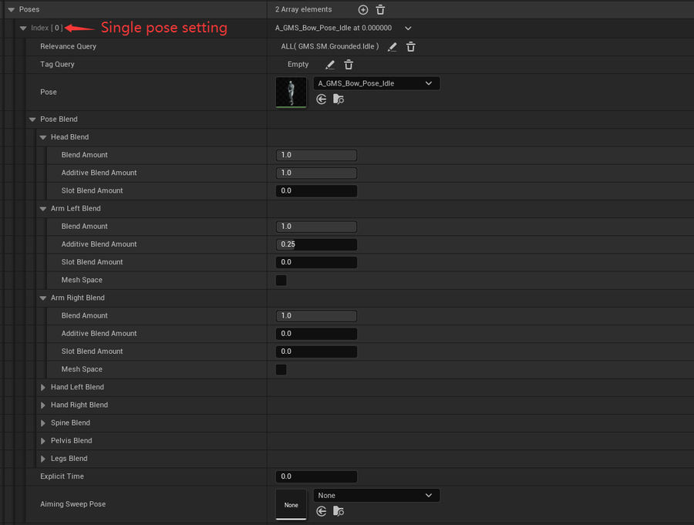Screen dimensions: 694x525
Task: Collapse the Head Blend group
Action: (43, 137)
